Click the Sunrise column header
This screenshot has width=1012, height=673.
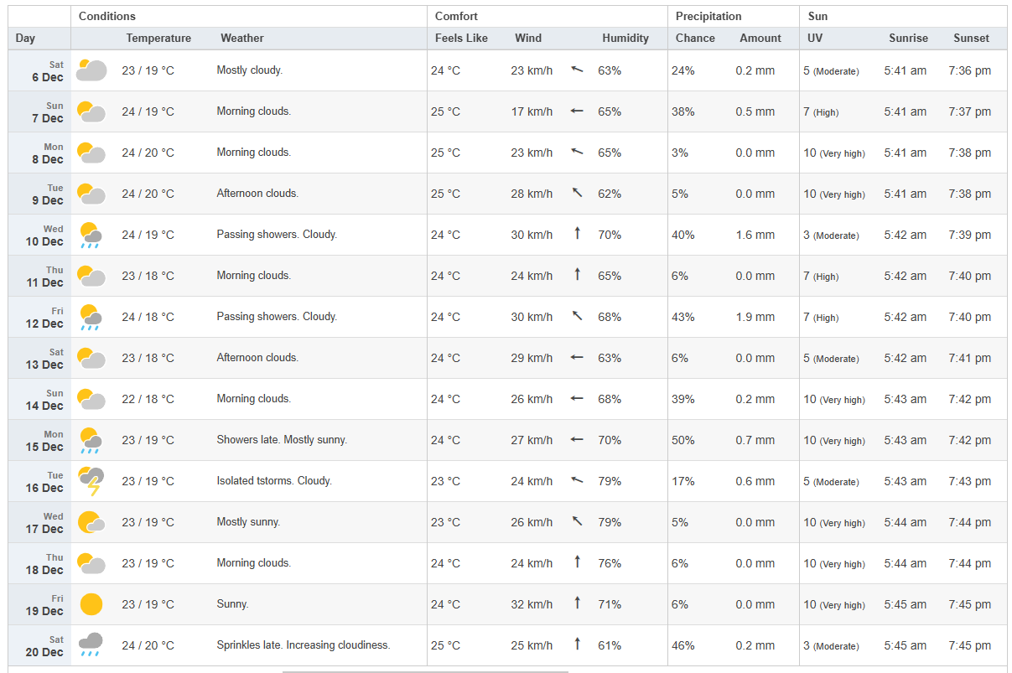pyautogui.click(x=908, y=38)
